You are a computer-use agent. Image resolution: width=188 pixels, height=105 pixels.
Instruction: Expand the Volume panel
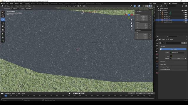(x=163, y=62)
